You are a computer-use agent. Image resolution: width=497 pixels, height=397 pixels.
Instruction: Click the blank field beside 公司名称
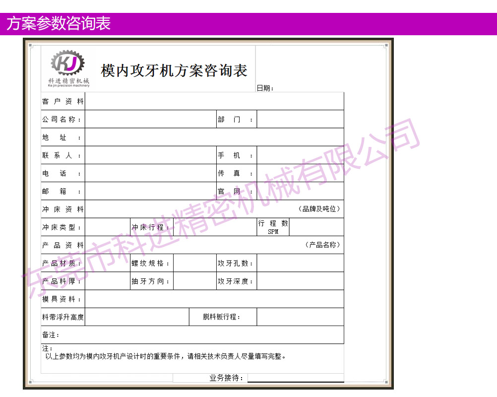coord(151,119)
